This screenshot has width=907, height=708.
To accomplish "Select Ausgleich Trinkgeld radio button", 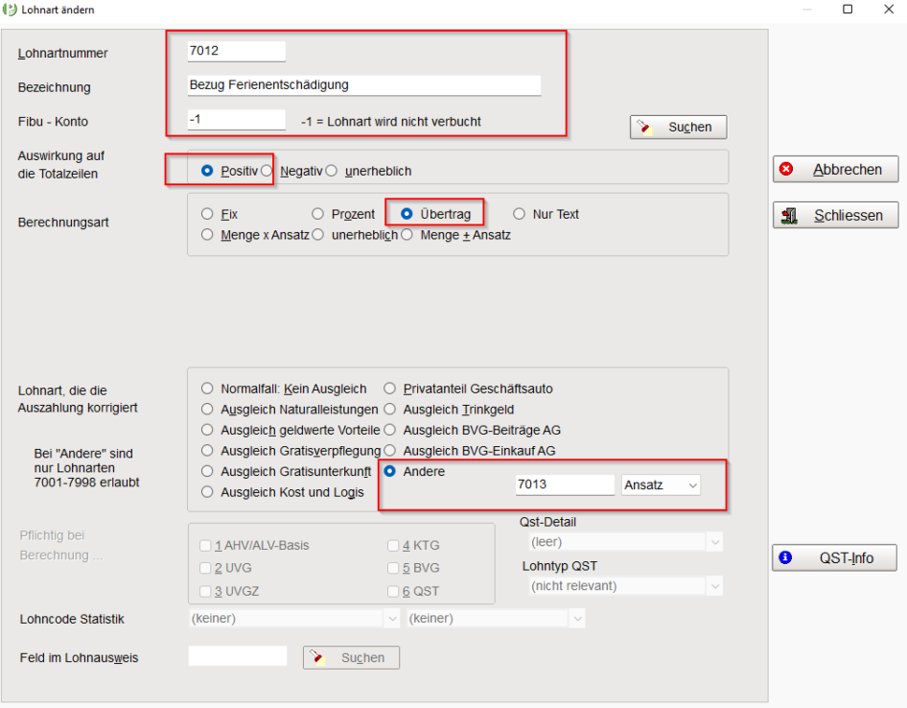I will tap(390, 410).
